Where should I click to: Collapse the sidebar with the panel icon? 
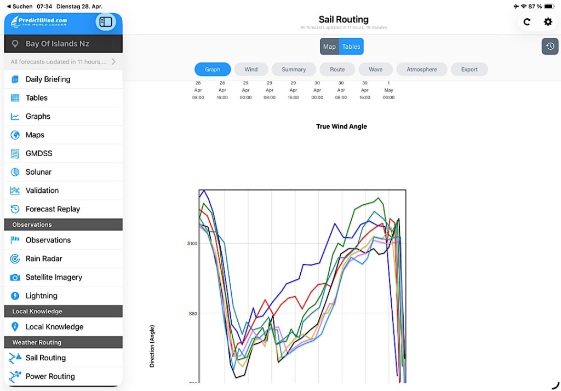pos(106,22)
